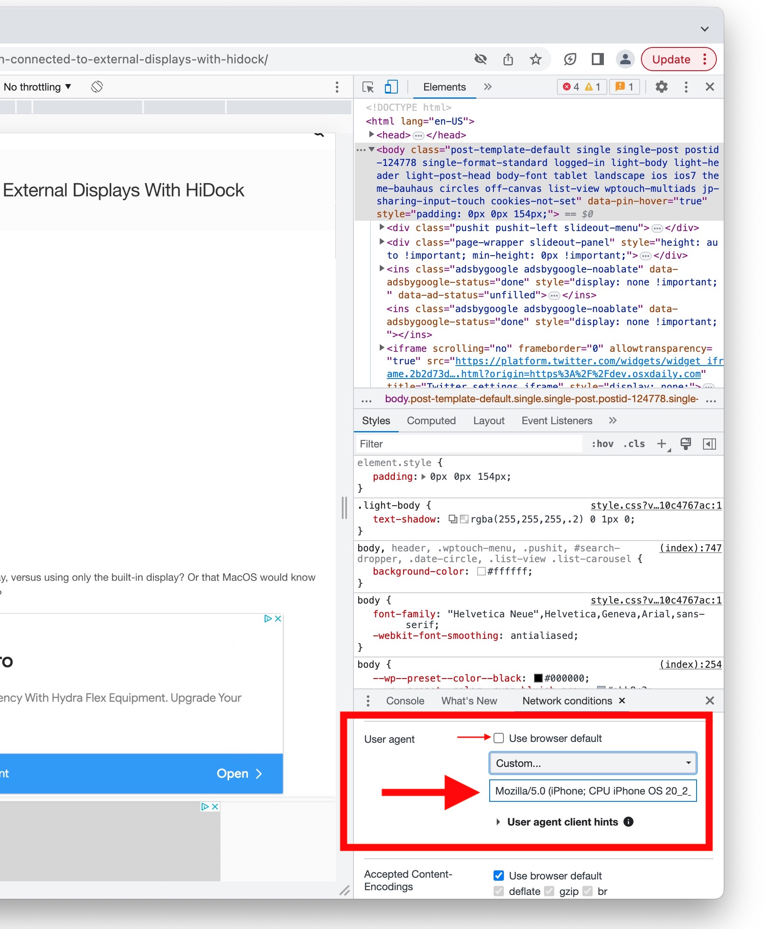This screenshot has height=929, width=772.
Task: Switch to the Console drawer tab
Action: (x=405, y=701)
